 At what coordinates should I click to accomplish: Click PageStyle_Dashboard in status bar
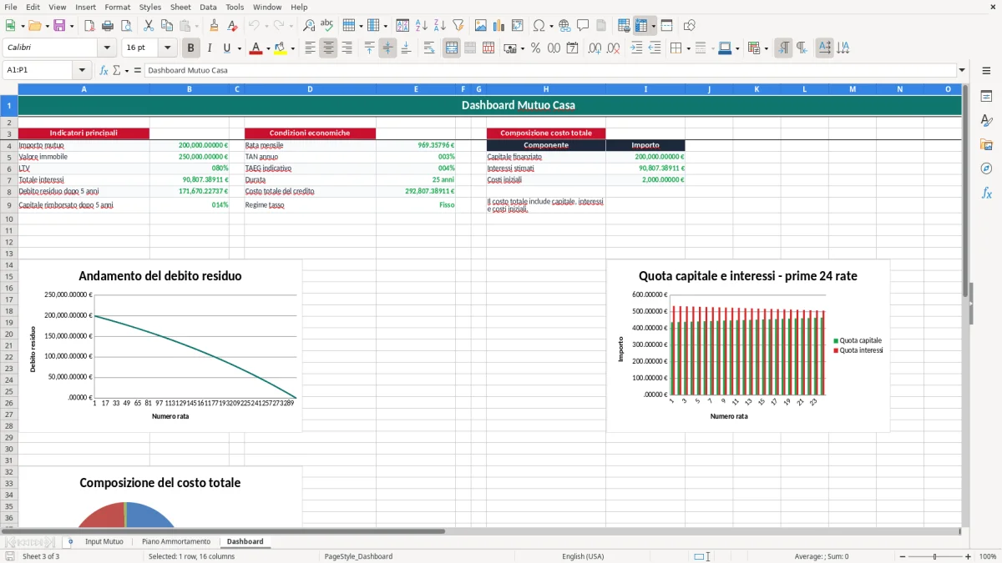[x=358, y=556]
